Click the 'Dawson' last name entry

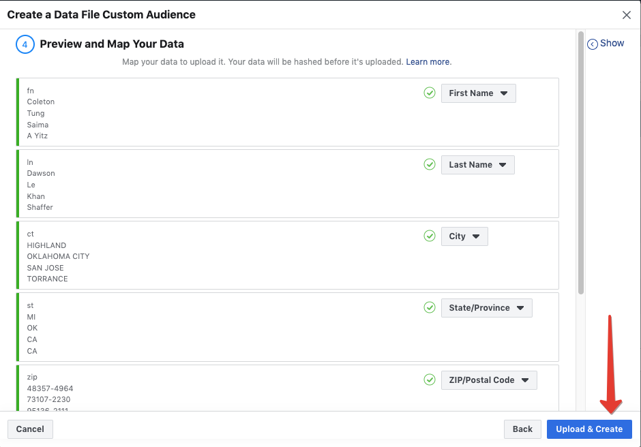tap(41, 173)
